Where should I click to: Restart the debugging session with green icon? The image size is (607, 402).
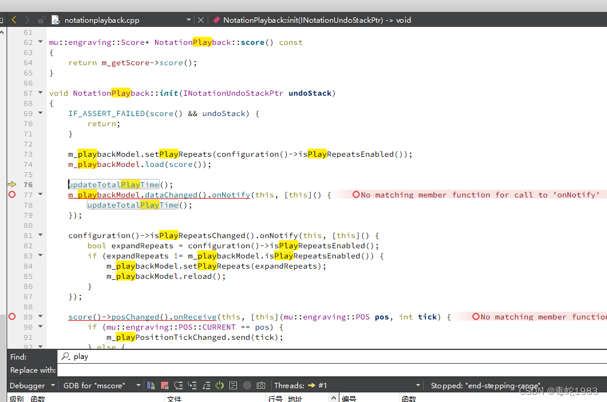click(220, 385)
